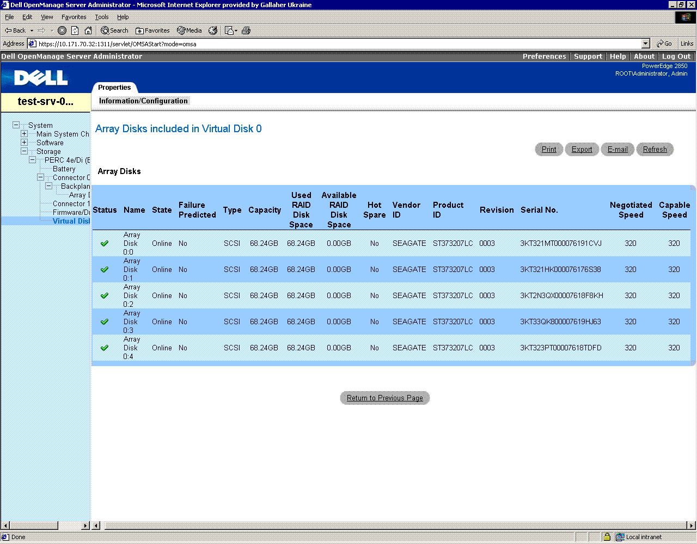Screen dimensions: 697x544
Task: Select Battery in the storage tree
Action: tap(64, 169)
